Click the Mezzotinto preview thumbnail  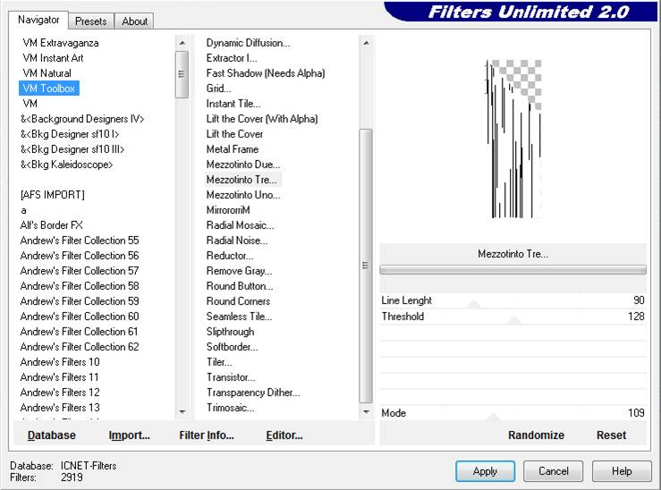click(x=513, y=139)
